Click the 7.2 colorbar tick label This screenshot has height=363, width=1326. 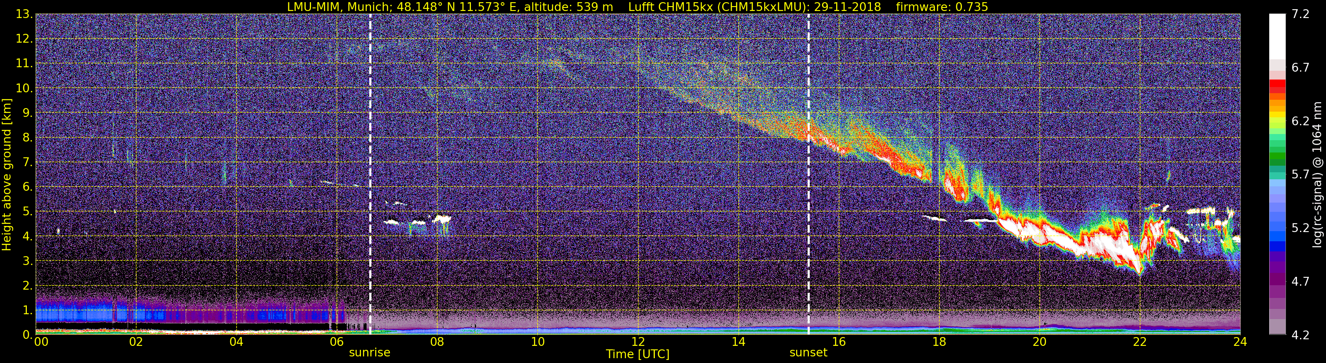point(1300,14)
